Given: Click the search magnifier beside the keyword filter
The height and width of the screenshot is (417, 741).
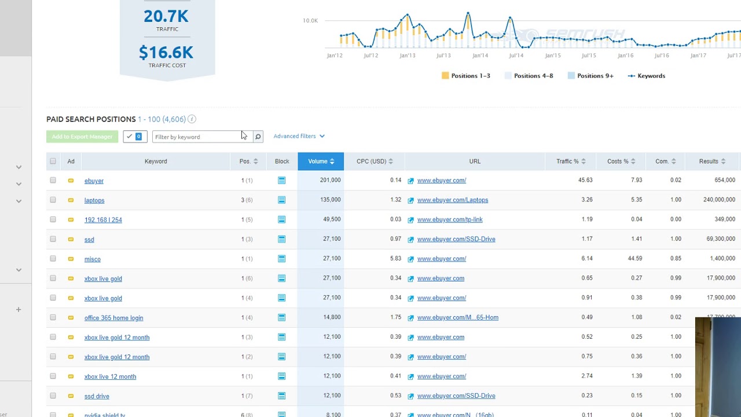Looking at the screenshot, I should click(258, 137).
